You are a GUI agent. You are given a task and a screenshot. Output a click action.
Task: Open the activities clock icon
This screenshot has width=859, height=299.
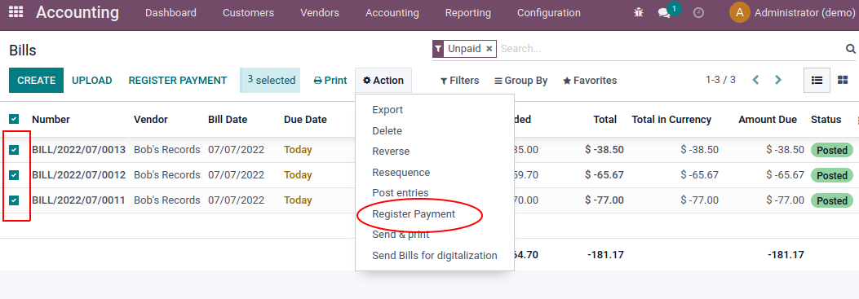coord(698,12)
